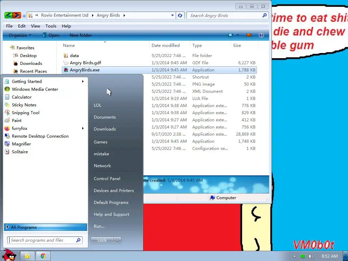Open Run... from Start menu
The image size is (348, 261).
pos(99,226)
